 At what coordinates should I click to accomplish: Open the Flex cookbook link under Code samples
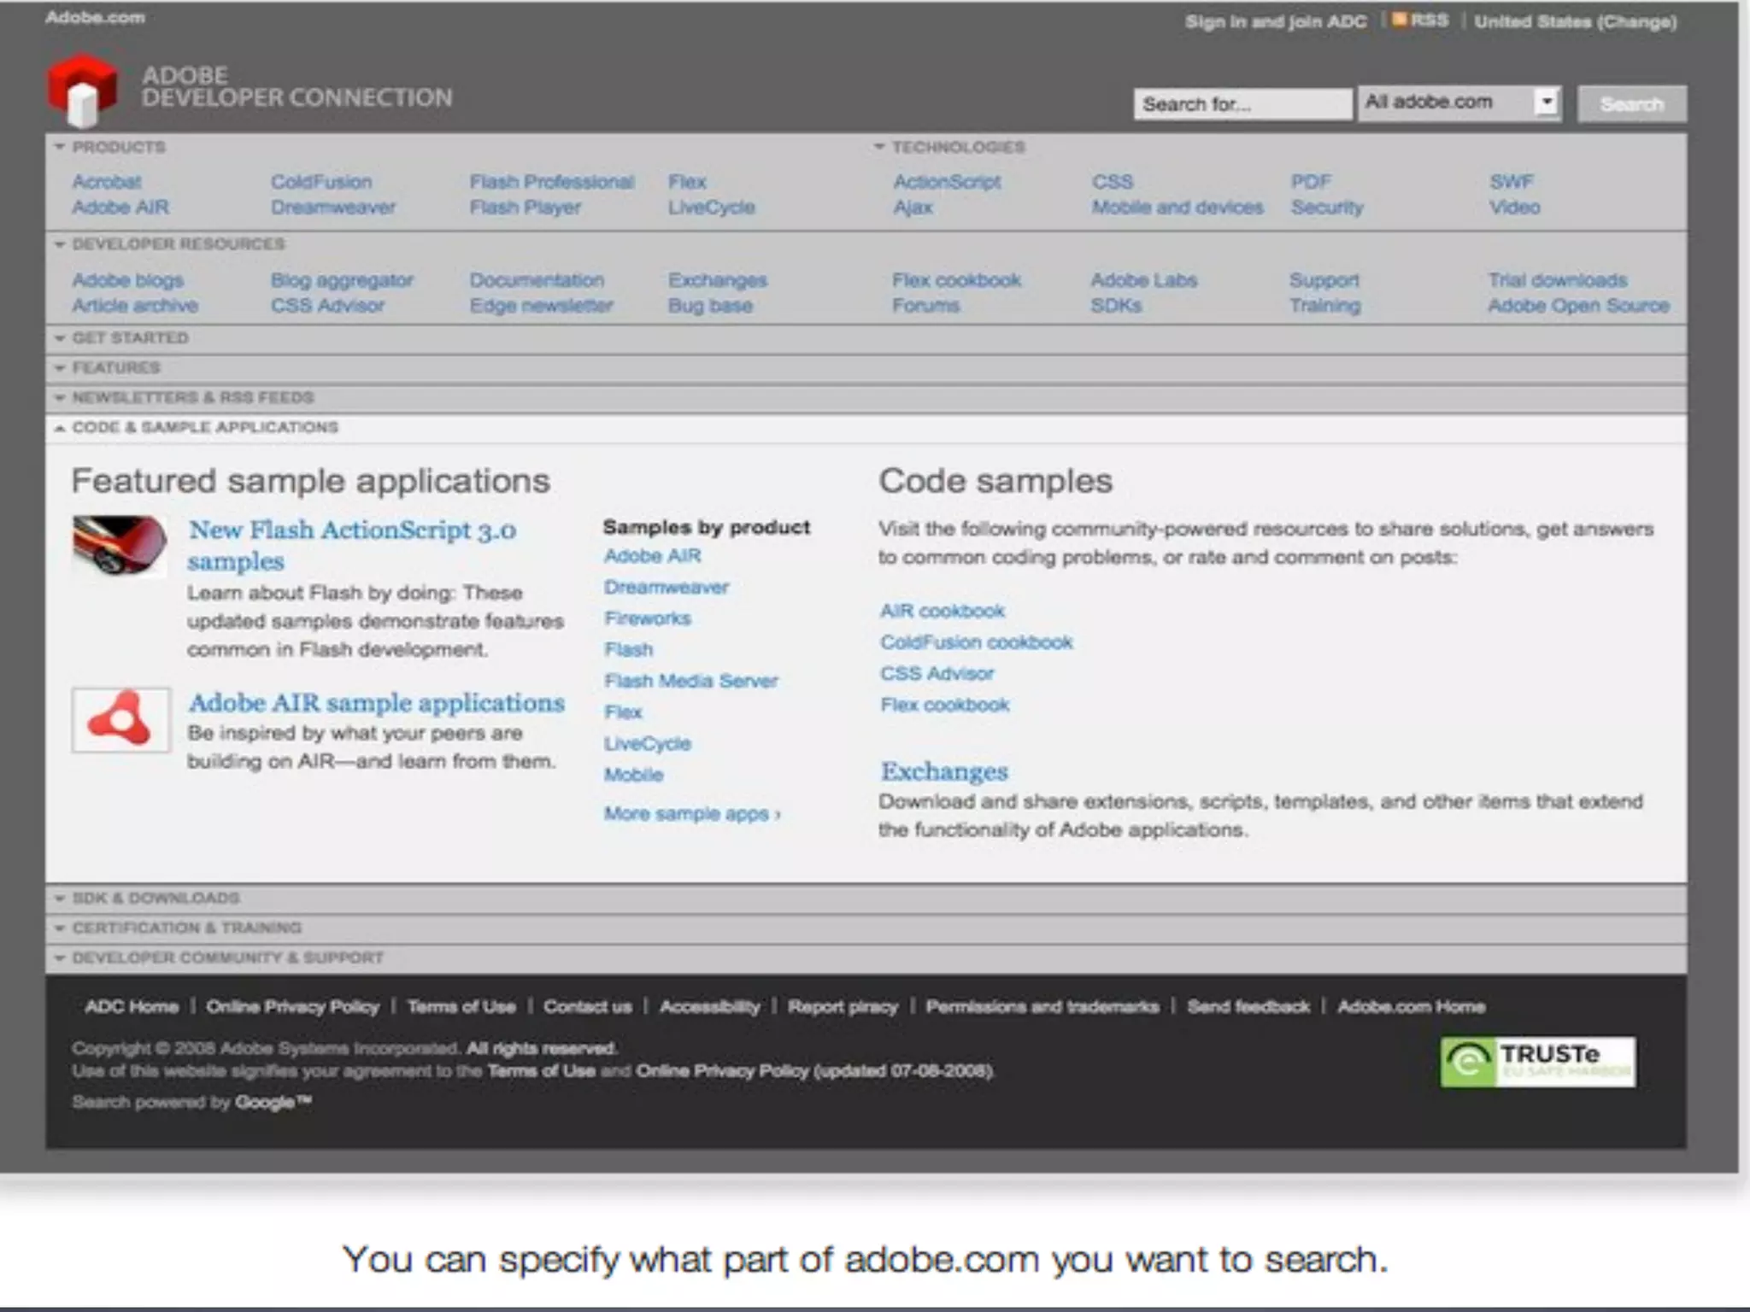(944, 705)
